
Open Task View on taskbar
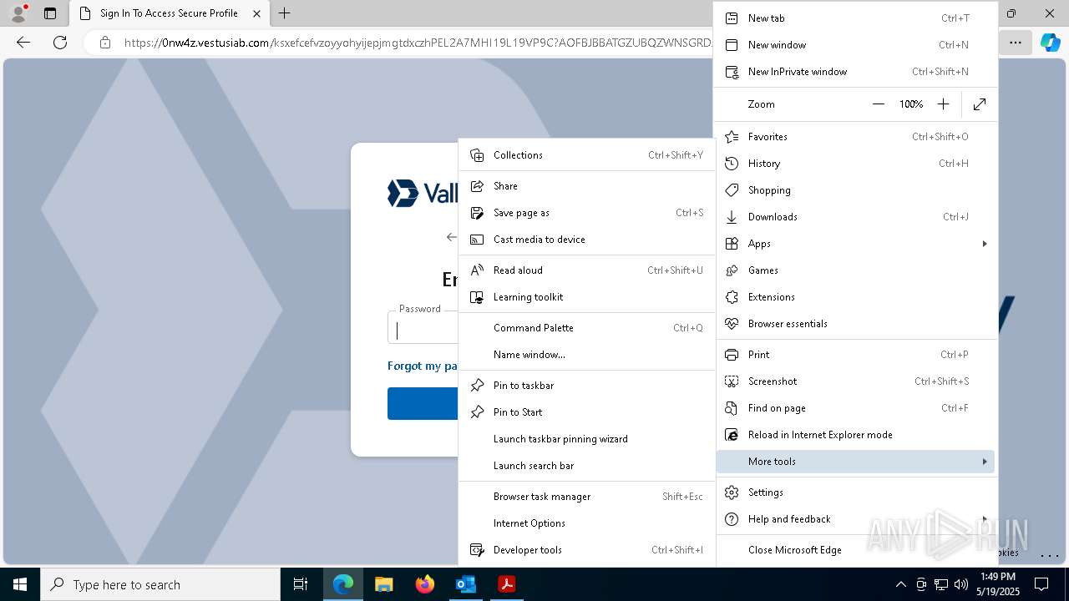[301, 584]
